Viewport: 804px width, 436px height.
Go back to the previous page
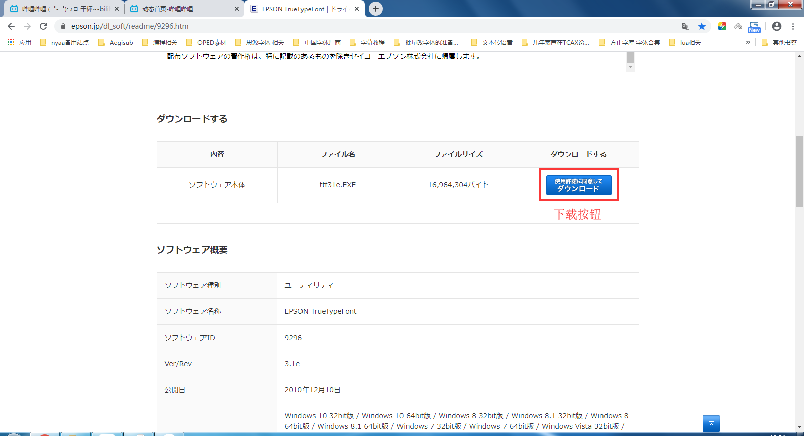[x=11, y=26]
